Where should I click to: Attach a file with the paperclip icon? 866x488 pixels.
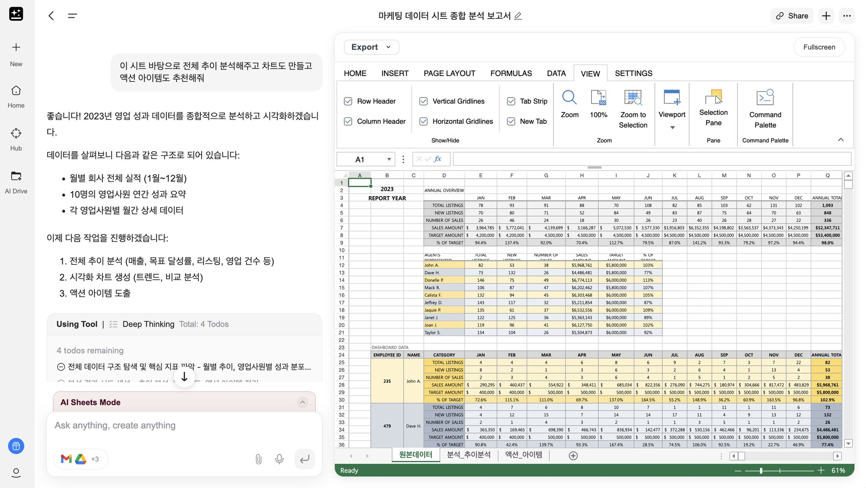click(x=258, y=459)
